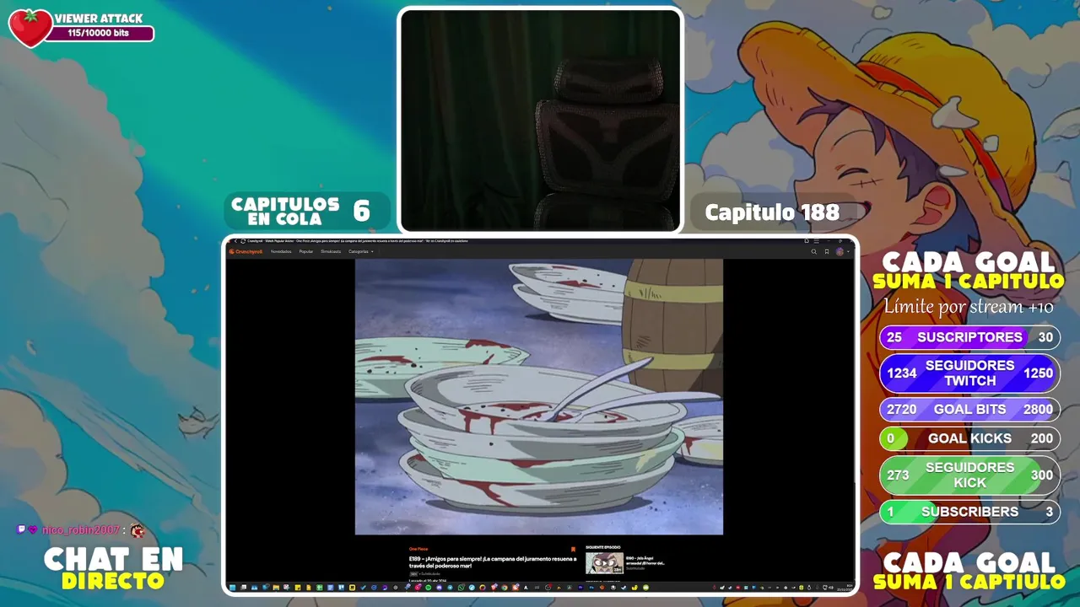The width and height of the screenshot is (1080, 607).
Task: Click the Subscribers goal bar
Action: point(969,512)
